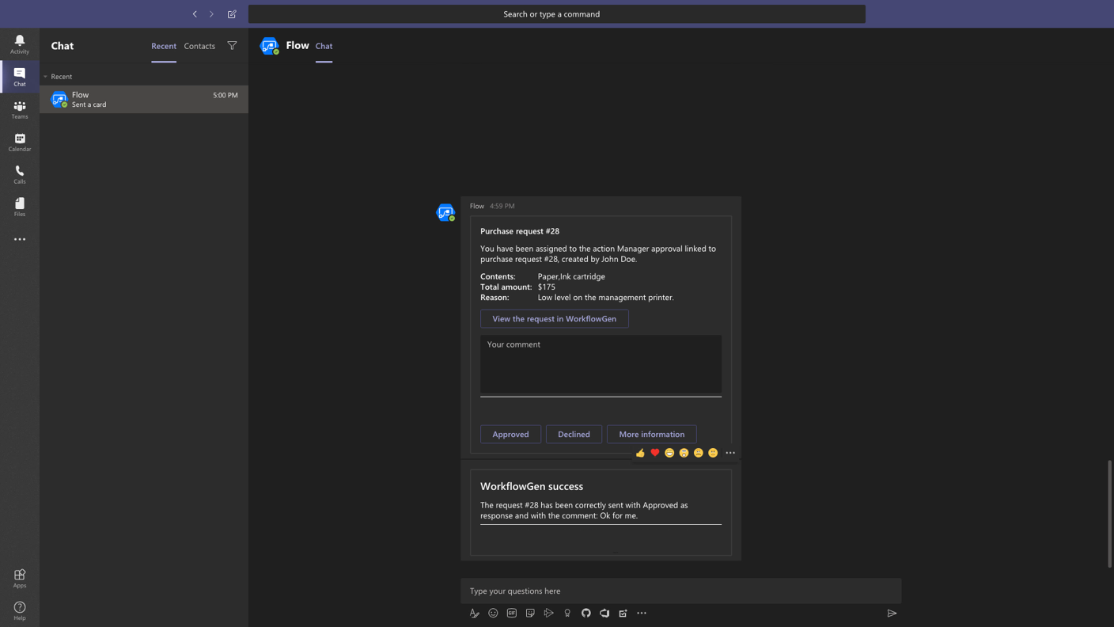Click View the request in WorkflowGen
This screenshot has width=1114, height=627.
tap(554, 319)
